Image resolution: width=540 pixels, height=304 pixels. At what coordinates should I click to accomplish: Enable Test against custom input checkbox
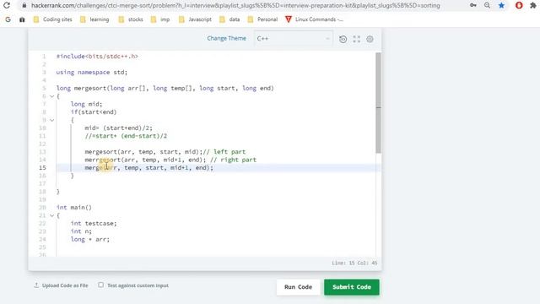point(100,285)
